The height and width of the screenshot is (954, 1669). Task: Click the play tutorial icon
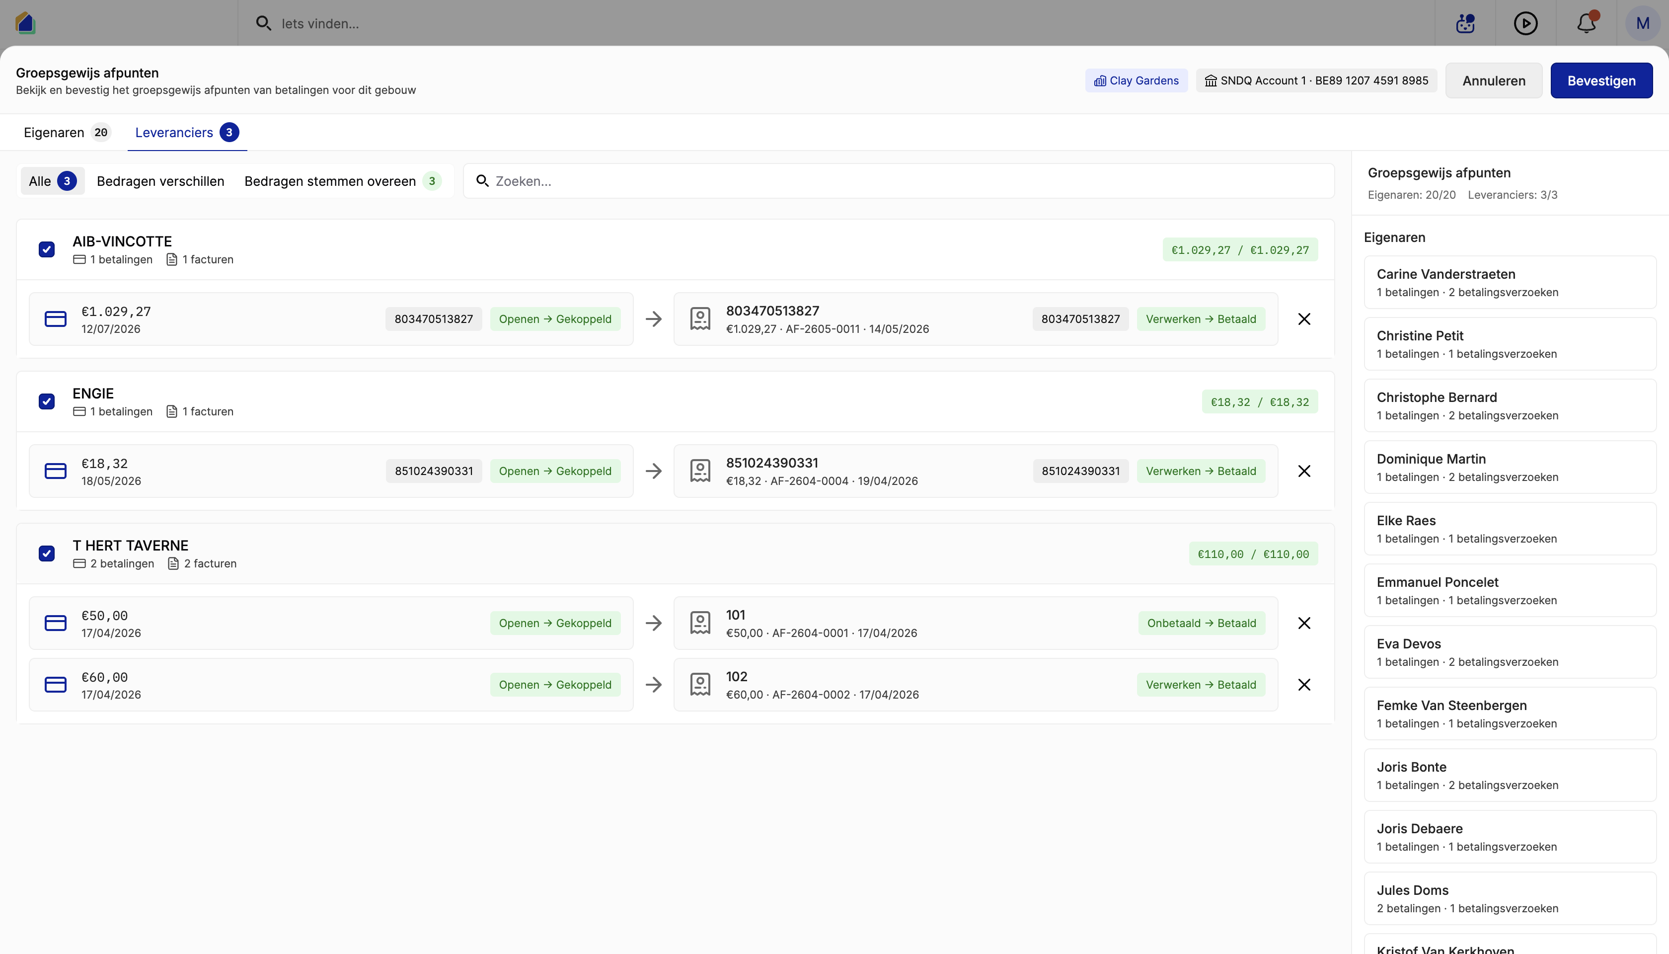point(1525,23)
